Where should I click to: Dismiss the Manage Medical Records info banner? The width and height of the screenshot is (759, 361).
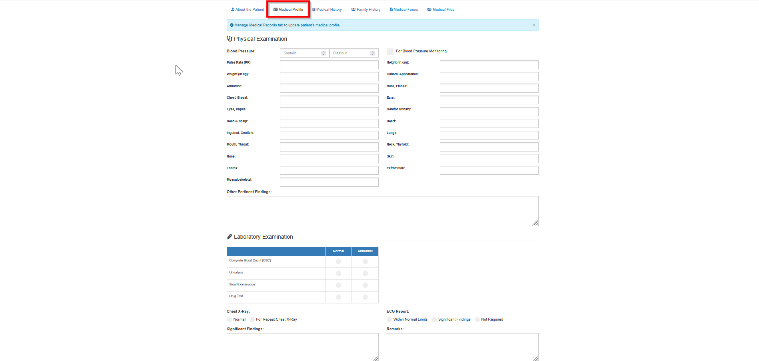pos(534,25)
